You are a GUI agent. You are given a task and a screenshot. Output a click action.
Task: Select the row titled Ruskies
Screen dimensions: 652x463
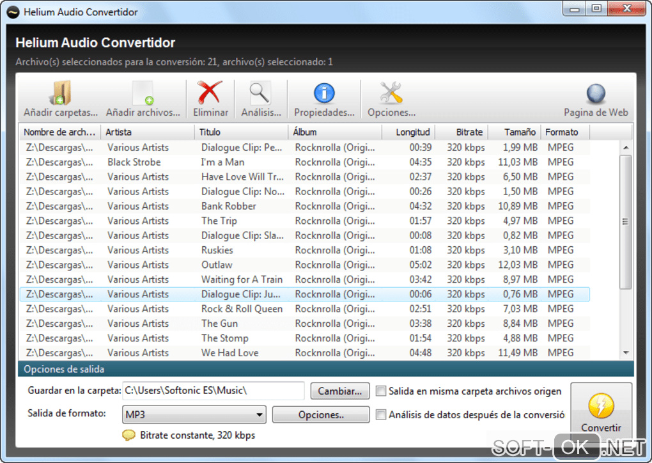click(304, 250)
